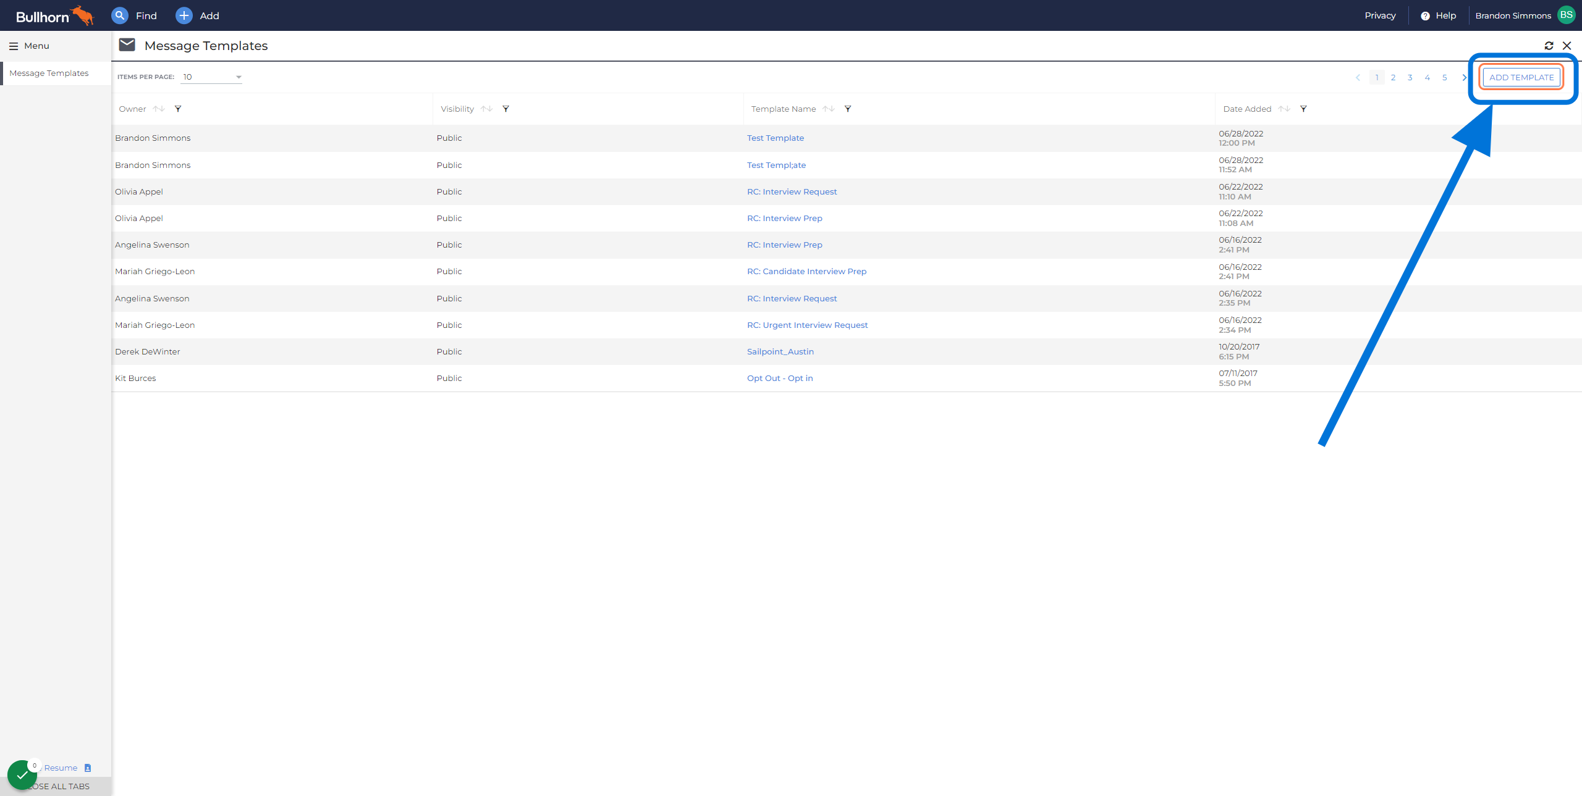Refresh the Message Templates list
Screen dimensions: 1582x796
pyautogui.click(x=1549, y=46)
